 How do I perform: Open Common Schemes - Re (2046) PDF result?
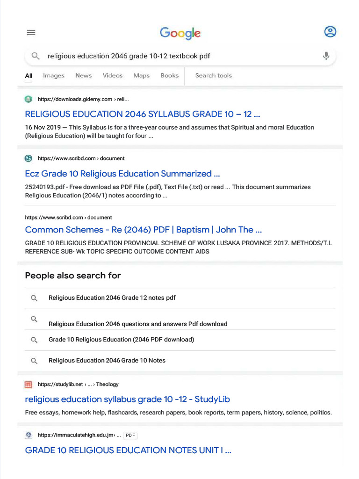coord(144,229)
